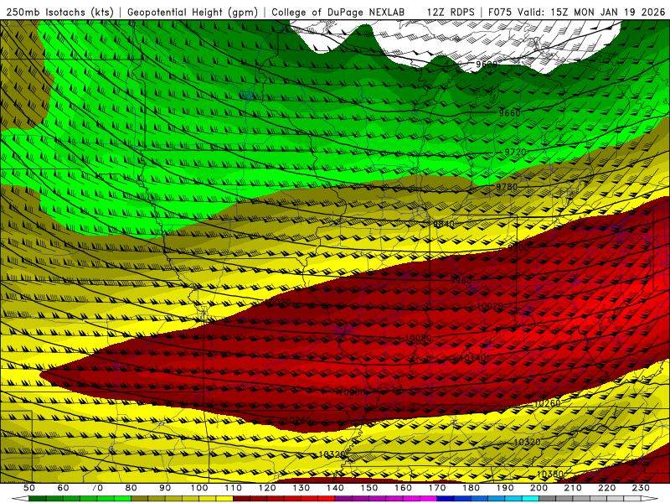Click the 'Geopotential Height (gpm)' title text

[193, 12]
